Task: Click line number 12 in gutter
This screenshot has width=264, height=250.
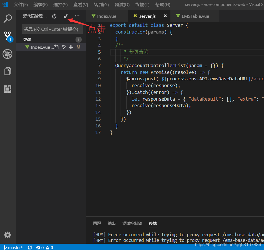Action: (98, 99)
